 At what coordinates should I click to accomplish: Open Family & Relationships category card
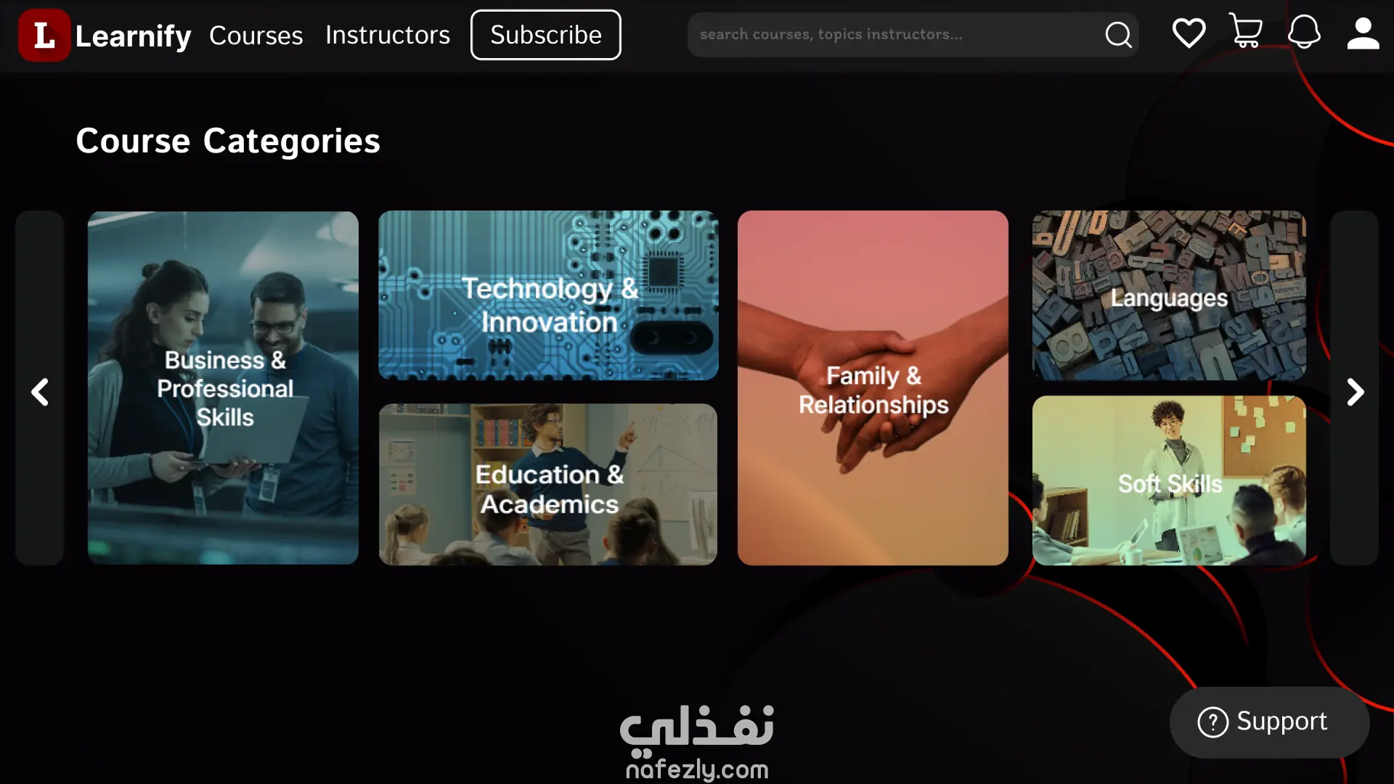[x=873, y=388]
